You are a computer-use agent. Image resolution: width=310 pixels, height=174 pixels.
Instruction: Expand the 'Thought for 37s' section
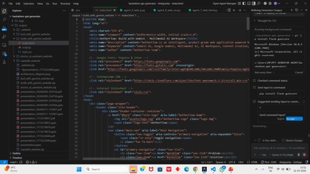pos(265,20)
